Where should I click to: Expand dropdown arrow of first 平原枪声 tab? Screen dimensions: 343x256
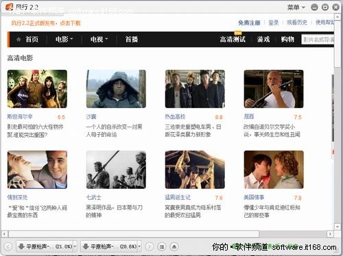click(75, 246)
